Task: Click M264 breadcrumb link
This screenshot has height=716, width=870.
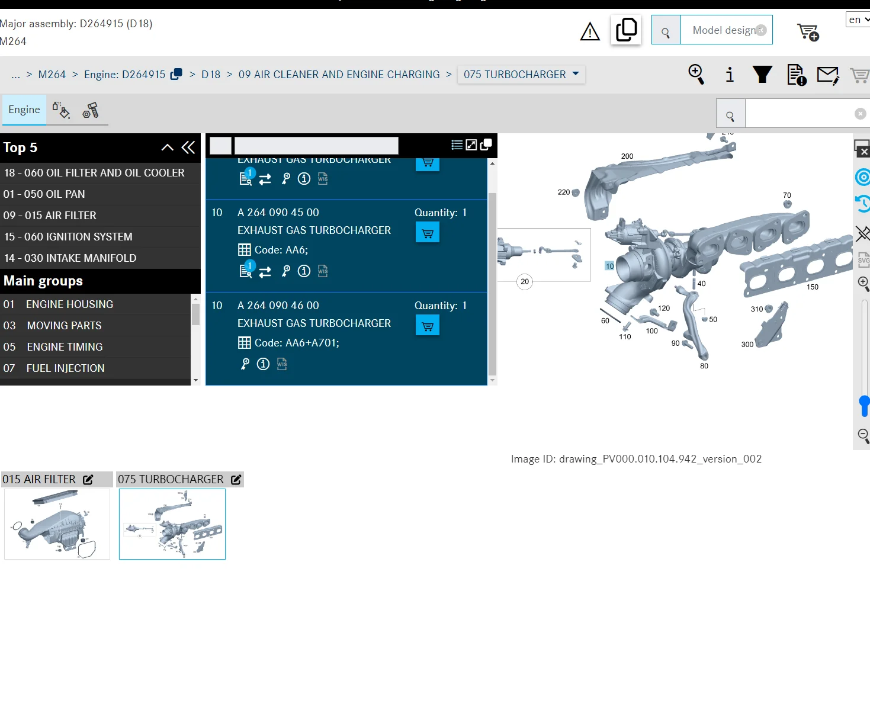Action: [52, 75]
